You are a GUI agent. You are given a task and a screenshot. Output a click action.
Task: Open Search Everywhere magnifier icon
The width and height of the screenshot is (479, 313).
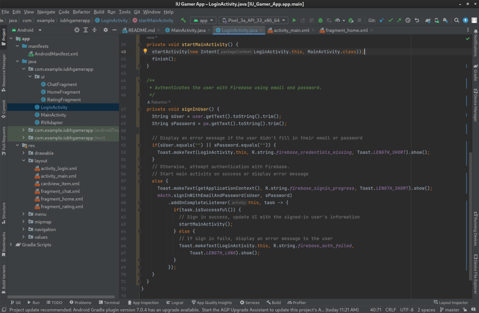pyautogui.click(x=457, y=20)
